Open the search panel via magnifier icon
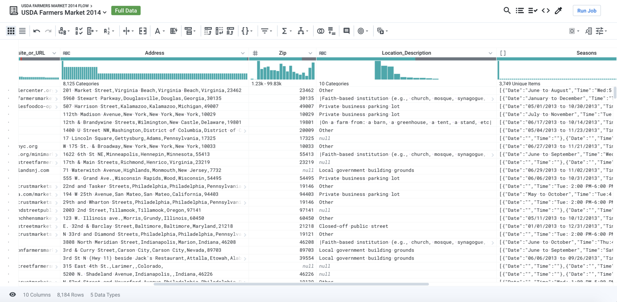The height and width of the screenshot is (302, 617). click(507, 10)
